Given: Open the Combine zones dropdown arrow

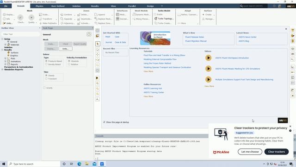Looking at the screenshot, I should (x=74, y=15).
